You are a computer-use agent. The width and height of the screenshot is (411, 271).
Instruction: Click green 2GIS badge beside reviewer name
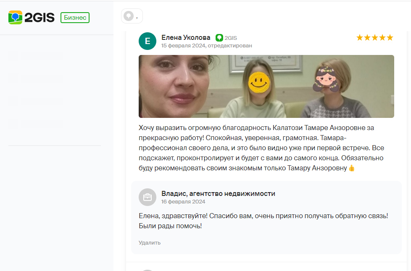tap(226, 38)
